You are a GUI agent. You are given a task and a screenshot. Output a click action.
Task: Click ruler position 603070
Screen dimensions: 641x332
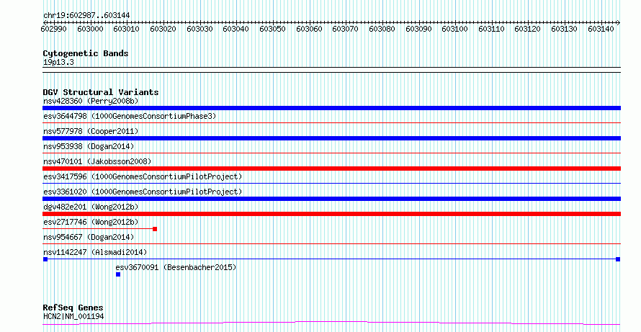346,29
